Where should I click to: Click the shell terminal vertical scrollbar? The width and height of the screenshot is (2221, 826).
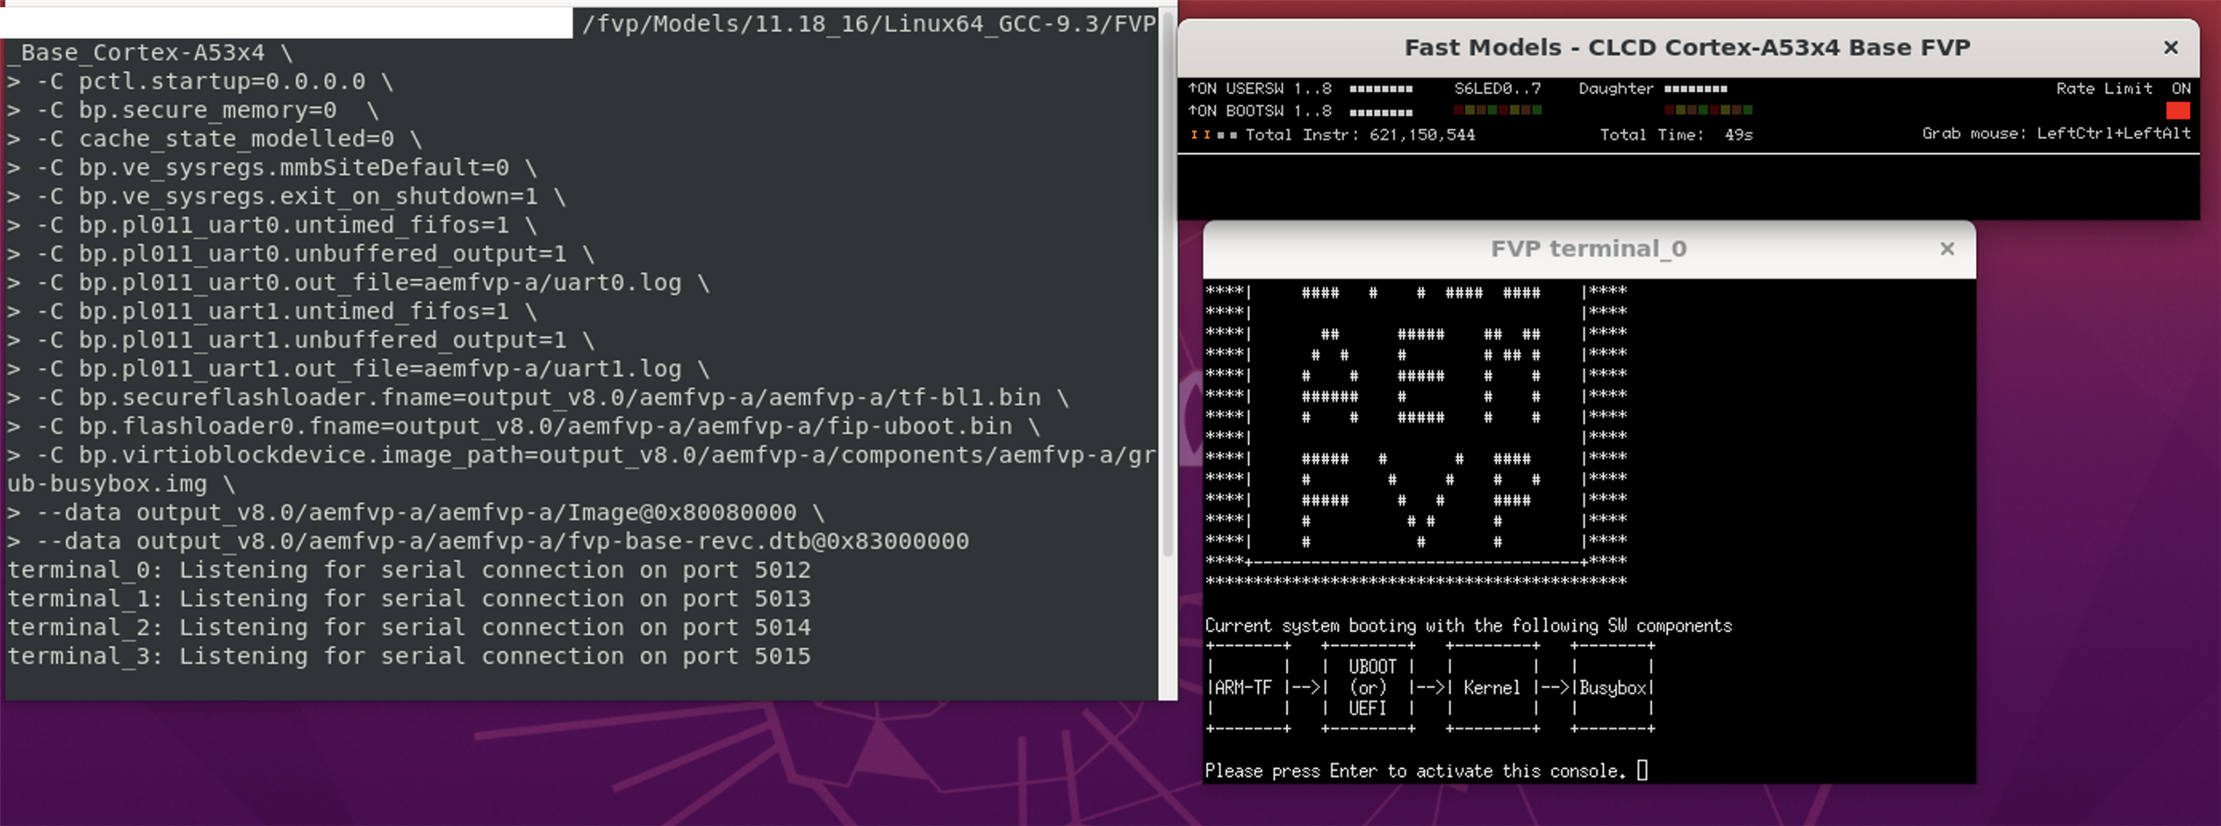click(1167, 284)
